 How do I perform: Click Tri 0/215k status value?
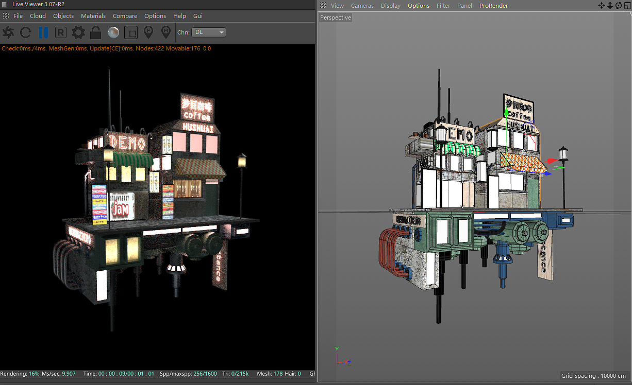237,374
